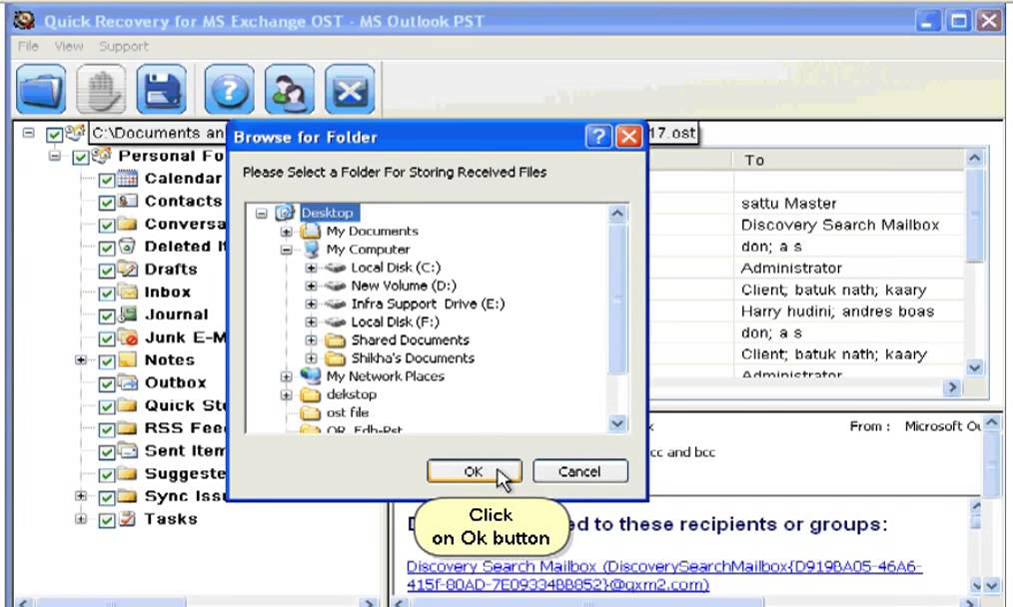Expand Infra Support Drive (E:) node
This screenshot has height=607, width=1013.
point(311,303)
